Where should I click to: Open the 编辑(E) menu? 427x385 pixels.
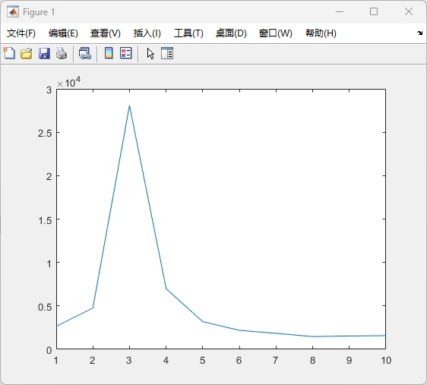pyautogui.click(x=63, y=33)
